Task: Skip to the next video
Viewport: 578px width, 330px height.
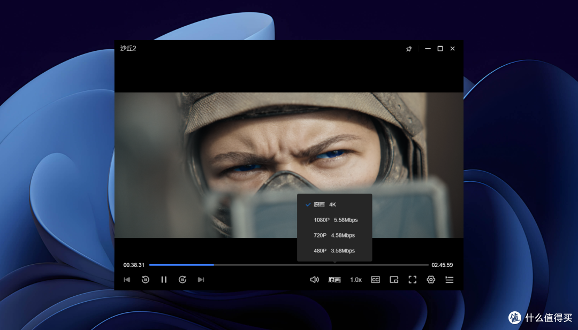Action: pos(201,280)
